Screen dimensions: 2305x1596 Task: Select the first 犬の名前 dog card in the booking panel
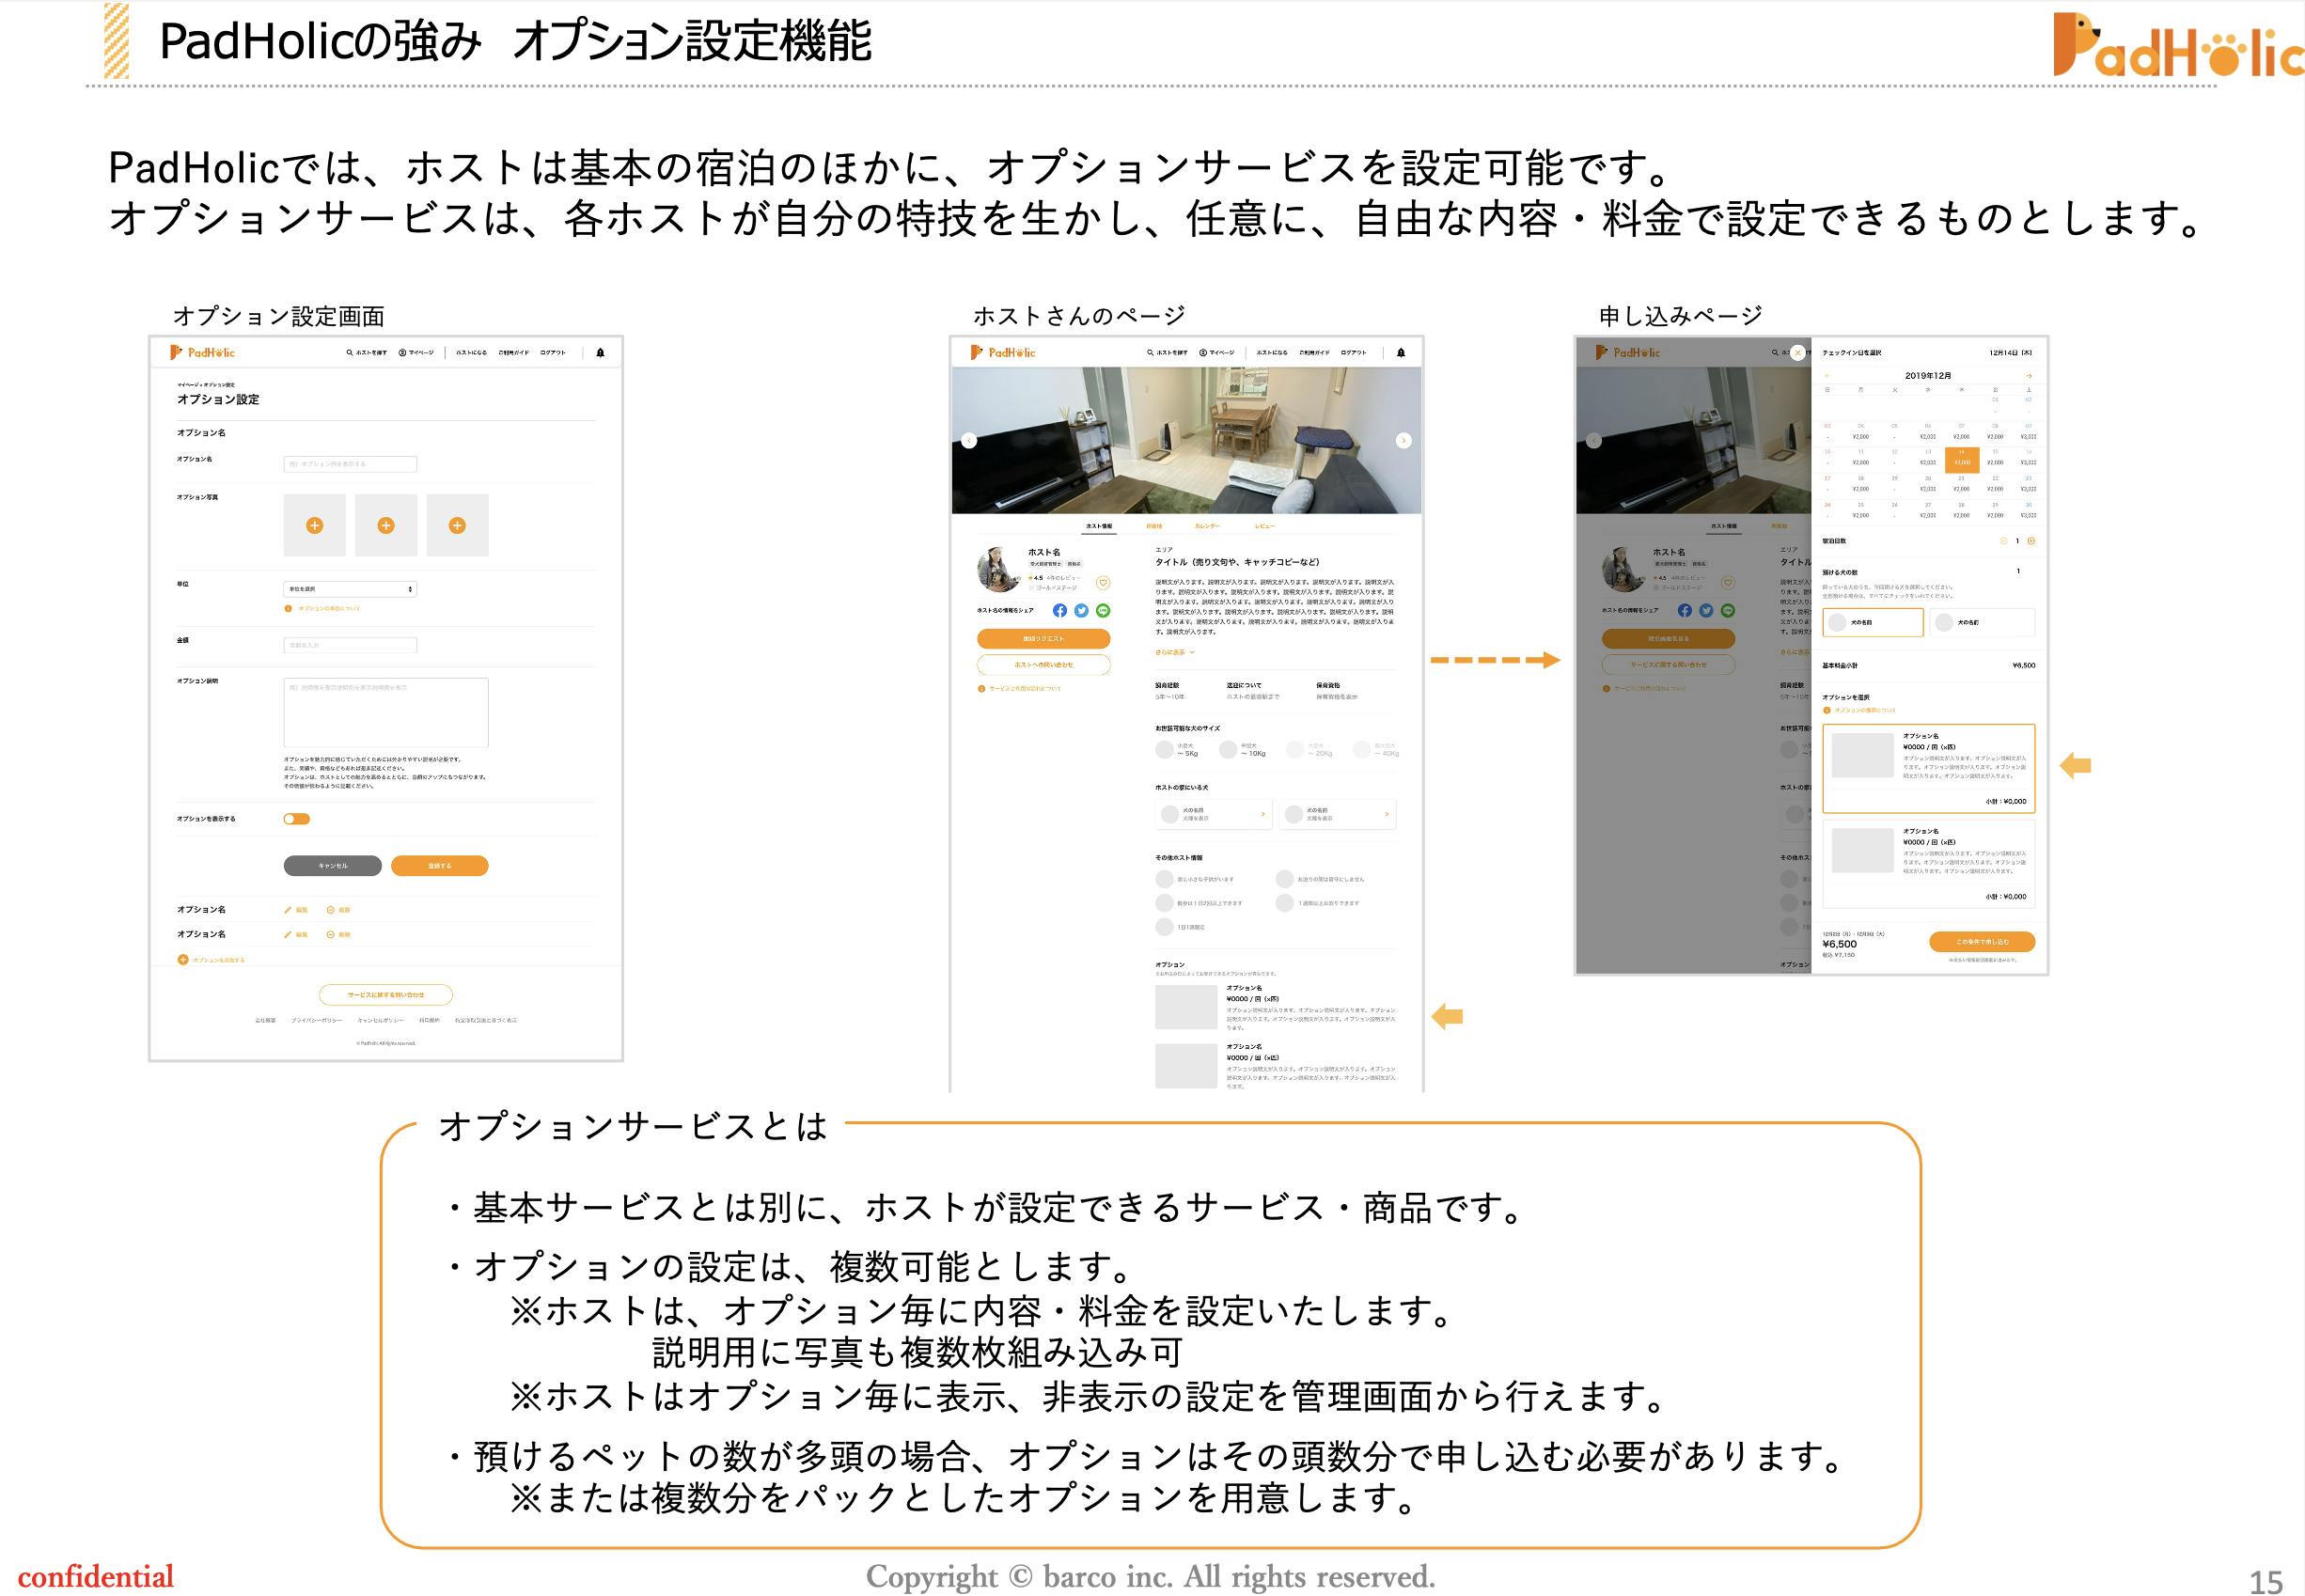pyautogui.click(x=1872, y=622)
